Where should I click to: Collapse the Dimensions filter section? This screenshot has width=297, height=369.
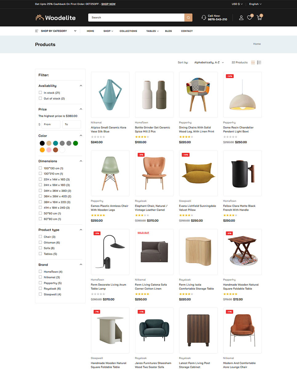coord(81,161)
